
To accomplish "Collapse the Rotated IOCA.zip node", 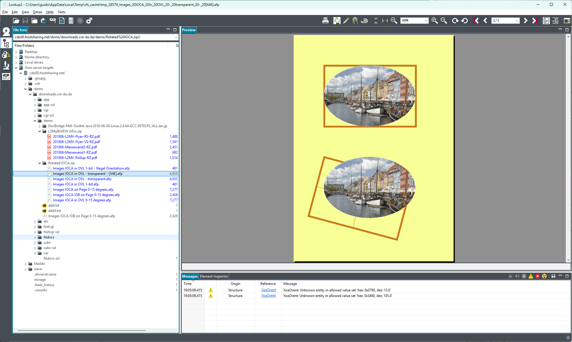I will tap(40, 163).
